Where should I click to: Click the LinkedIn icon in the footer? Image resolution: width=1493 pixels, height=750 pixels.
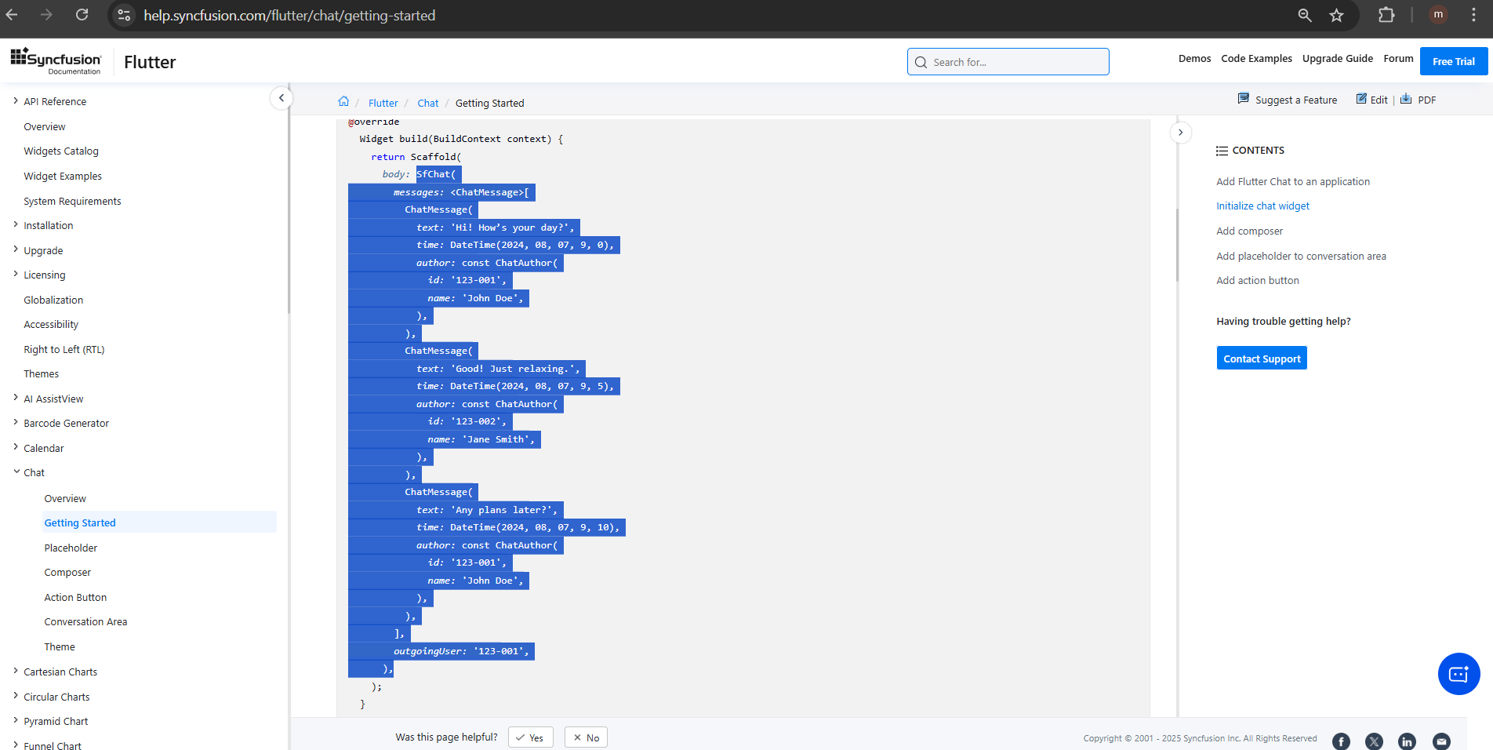(x=1407, y=741)
